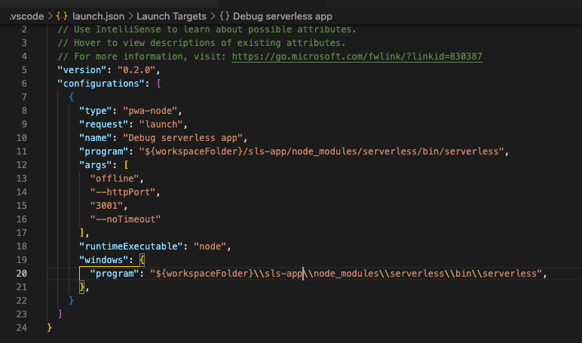The width and height of the screenshot is (582, 343).
Task: Click line number 7 in gutter
Action: [24, 97]
